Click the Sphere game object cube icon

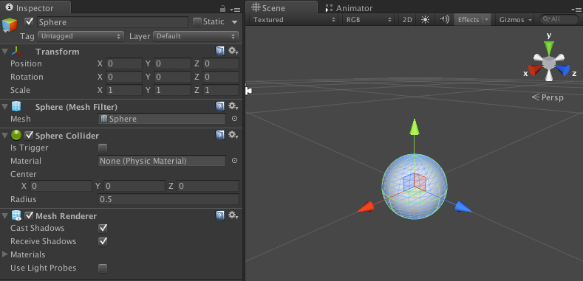pos(10,24)
